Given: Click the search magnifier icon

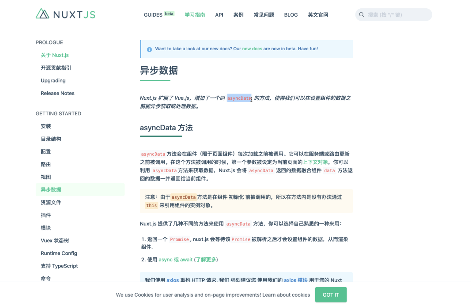Looking at the screenshot, I should (x=361, y=15).
